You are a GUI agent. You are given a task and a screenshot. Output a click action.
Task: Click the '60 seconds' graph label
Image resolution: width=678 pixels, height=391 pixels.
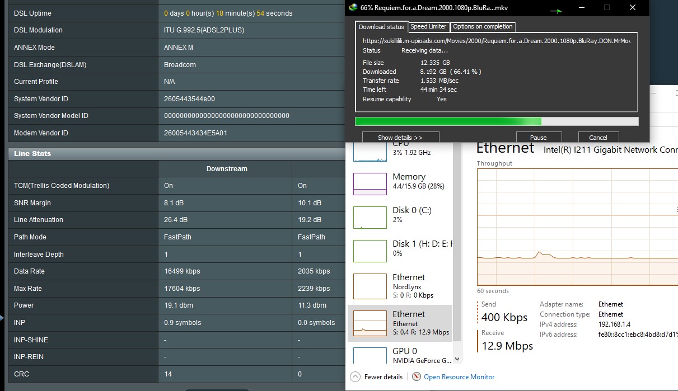pos(493,291)
